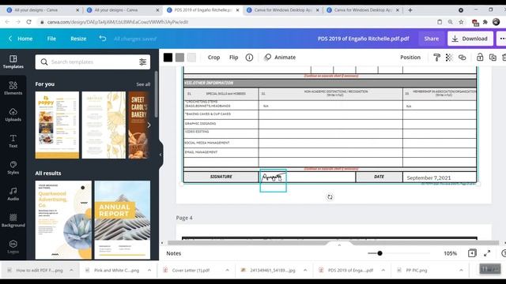Duplicate the selected element
Viewport: 506px width, 284px height.
(x=493, y=58)
